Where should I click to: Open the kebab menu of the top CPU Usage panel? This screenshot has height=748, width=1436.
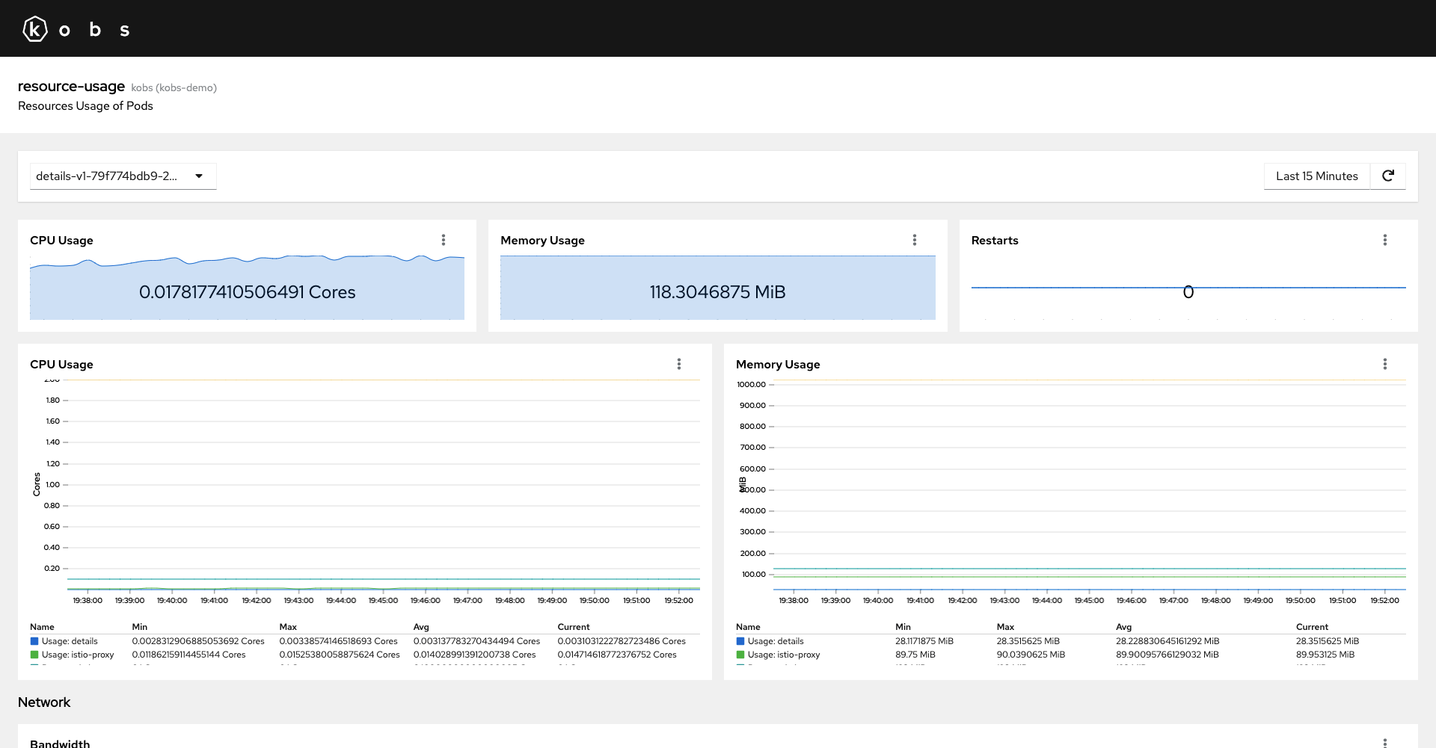[444, 240]
